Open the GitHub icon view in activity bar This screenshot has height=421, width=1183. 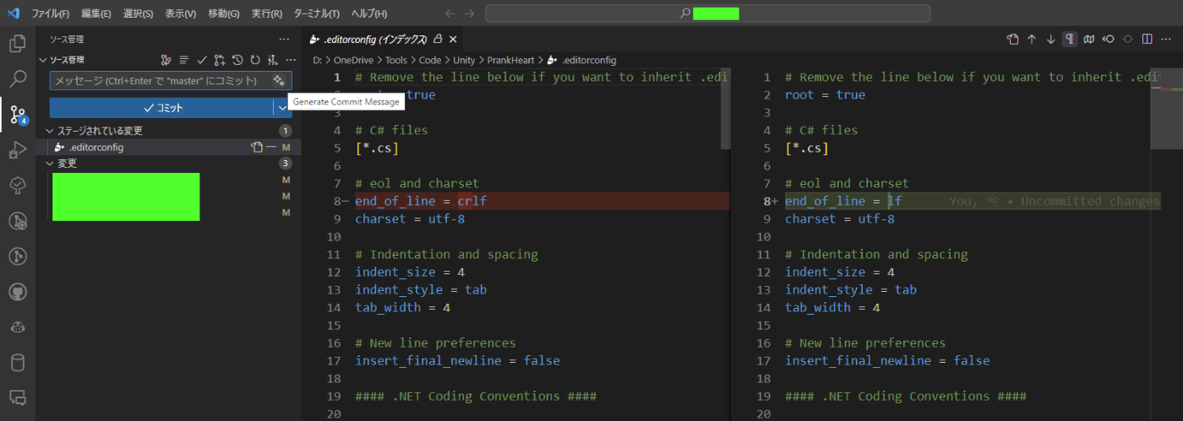[17, 292]
